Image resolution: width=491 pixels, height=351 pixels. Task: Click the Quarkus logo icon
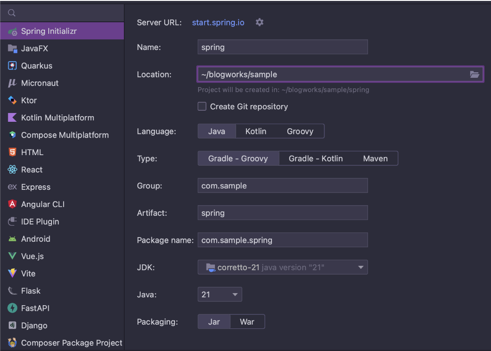[12, 66]
